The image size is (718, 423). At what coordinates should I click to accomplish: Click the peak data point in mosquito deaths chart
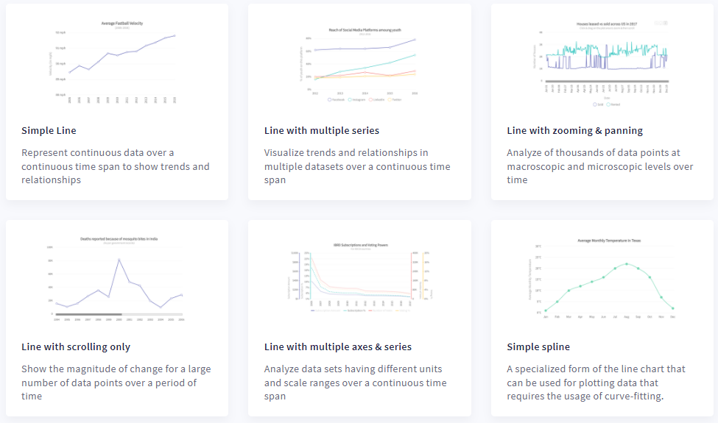(x=119, y=260)
